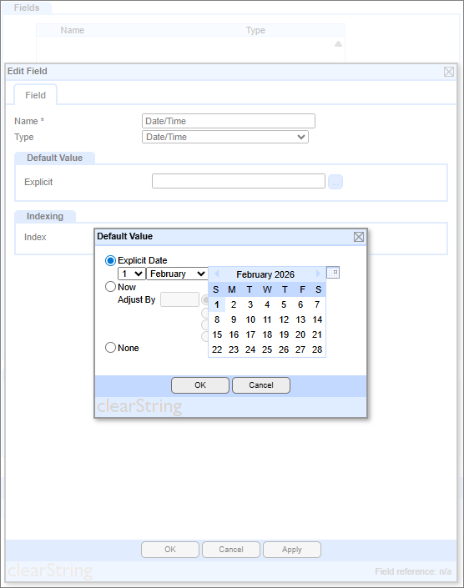Viewport: 464px width, 588px height.
Task: Open the Fields tab in background
Action: pyautogui.click(x=27, y=8)
